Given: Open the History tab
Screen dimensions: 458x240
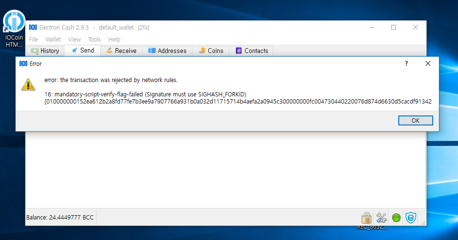Looking at the screenshot, I should (x=45, y=51).
